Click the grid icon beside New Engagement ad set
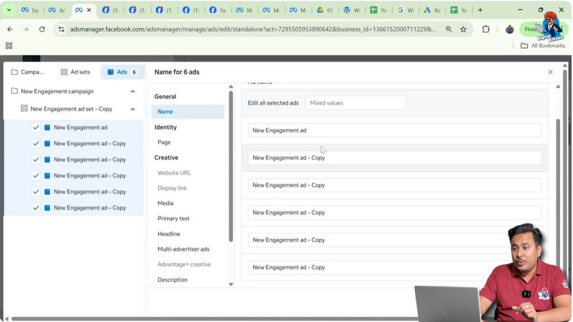 pos(25,108)
